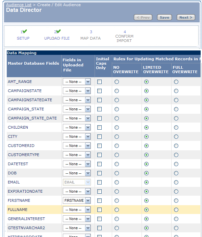Check Initial Caps Only for AMT_RANGE
The width and height of the screenshot is (202, 237).
point(99,82)
